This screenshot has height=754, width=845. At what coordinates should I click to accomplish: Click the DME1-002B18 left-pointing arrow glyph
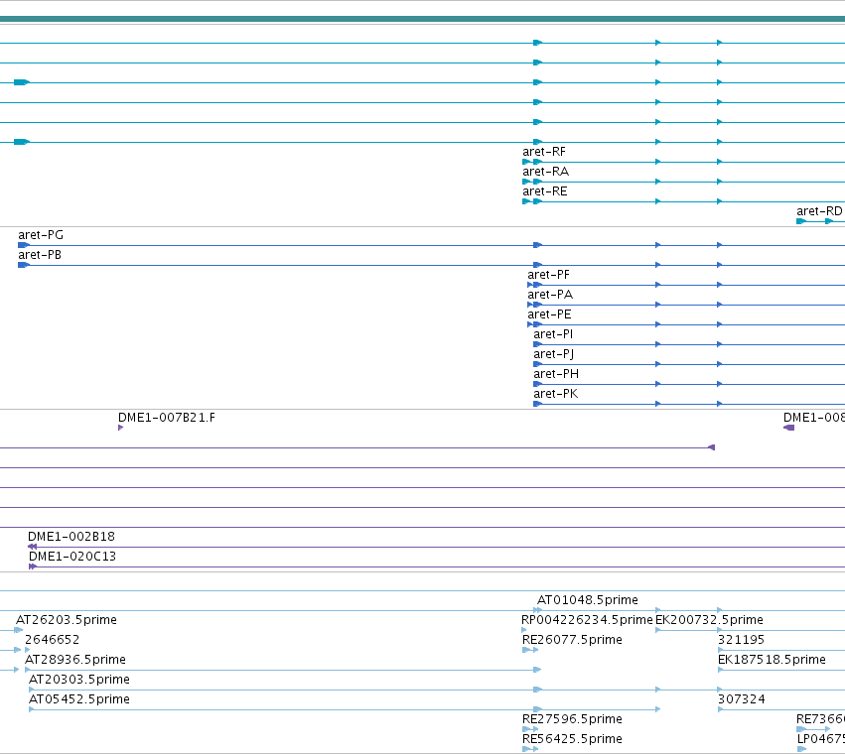(33, 547)
